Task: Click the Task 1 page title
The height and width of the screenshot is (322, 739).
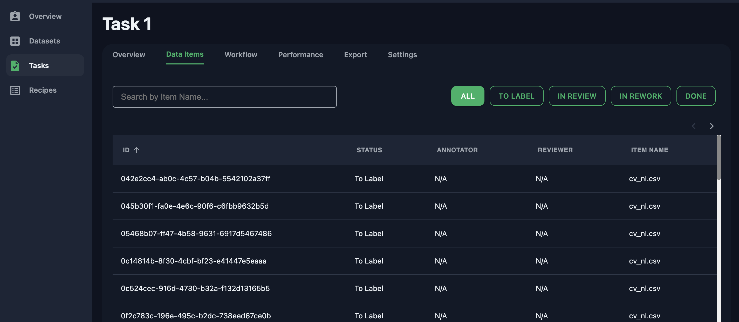Action: 127,24
